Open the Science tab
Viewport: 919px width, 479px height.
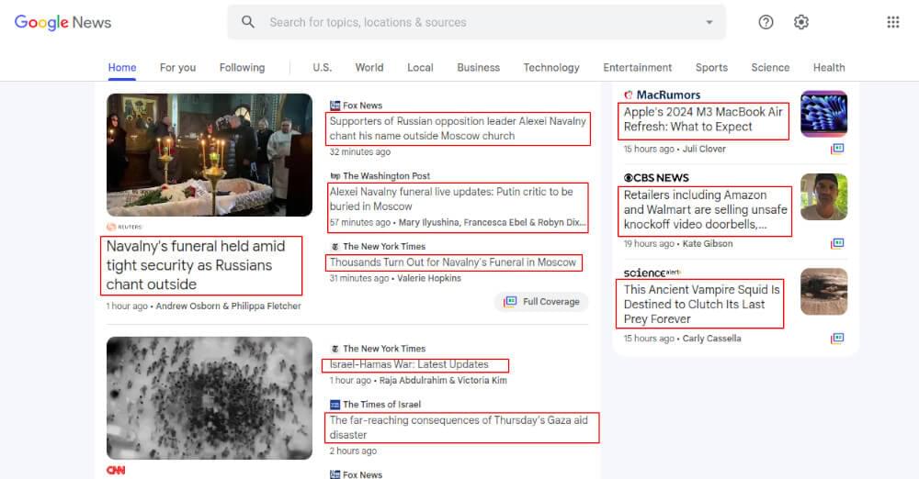[770, 67]
